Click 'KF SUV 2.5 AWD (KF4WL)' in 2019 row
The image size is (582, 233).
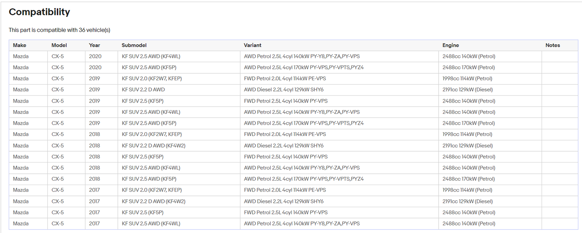151,112
